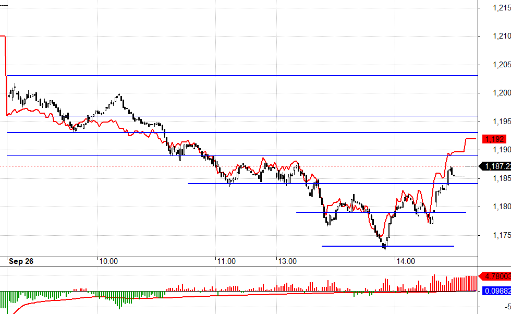The height and width of the screenshot is (314, 511).
Task: Select the red 4.78003 indicator value label
Action: click(494, 276)
